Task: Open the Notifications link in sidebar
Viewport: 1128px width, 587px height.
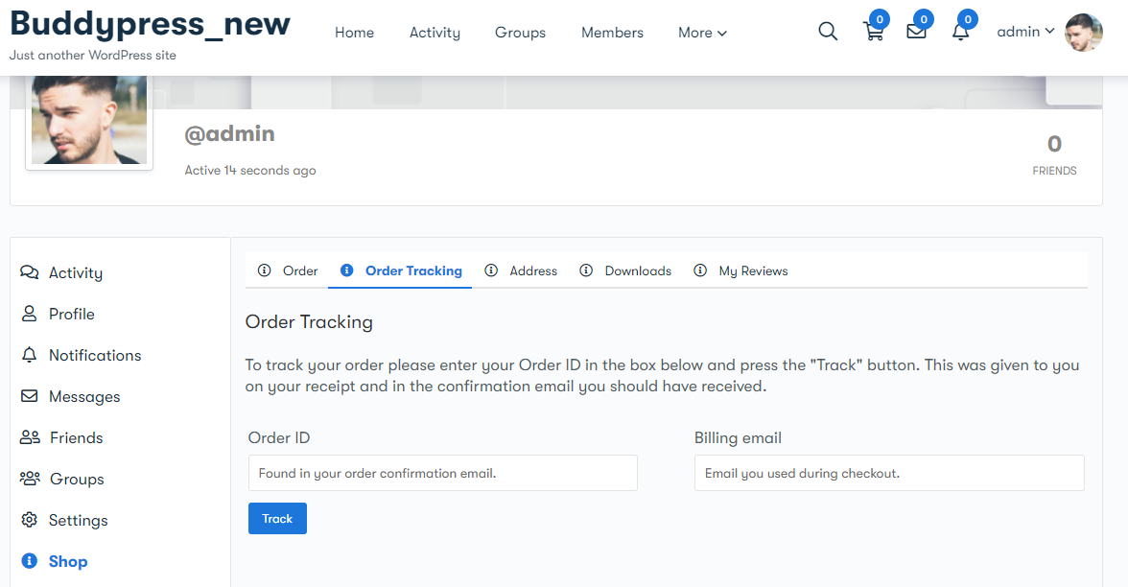Action: click(x=95, y=355)
